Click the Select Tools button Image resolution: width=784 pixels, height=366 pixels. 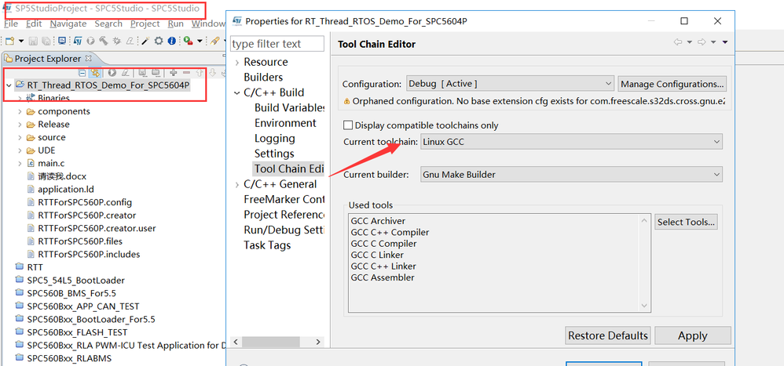tap(686, 222)
